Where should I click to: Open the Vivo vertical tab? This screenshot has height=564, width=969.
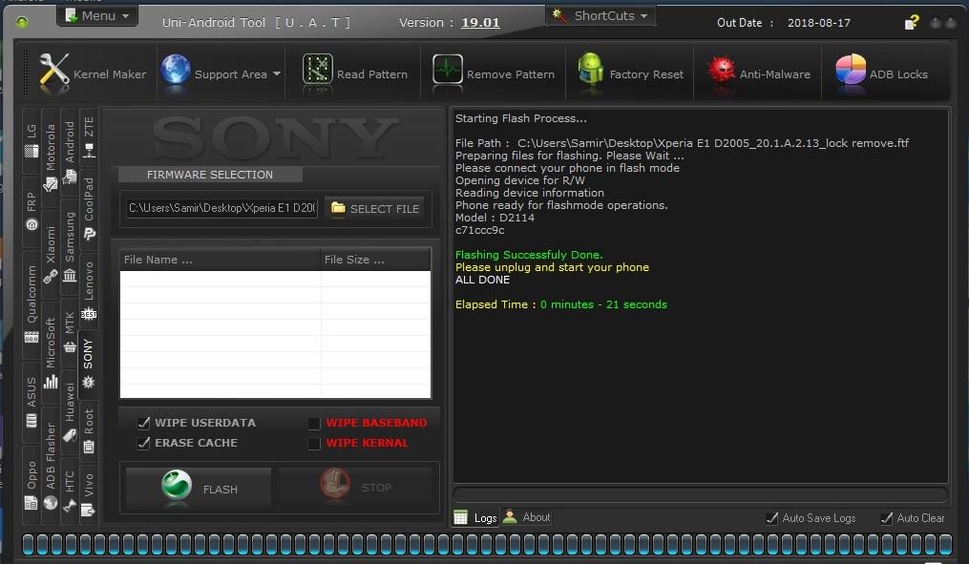pyautogui.click(x=89, y=494)
